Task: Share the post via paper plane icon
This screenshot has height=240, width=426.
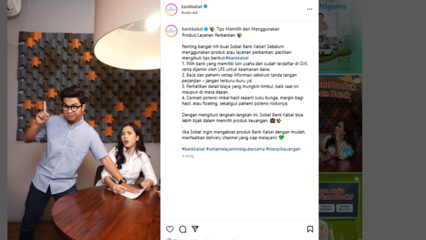Action: click(195, 229)
